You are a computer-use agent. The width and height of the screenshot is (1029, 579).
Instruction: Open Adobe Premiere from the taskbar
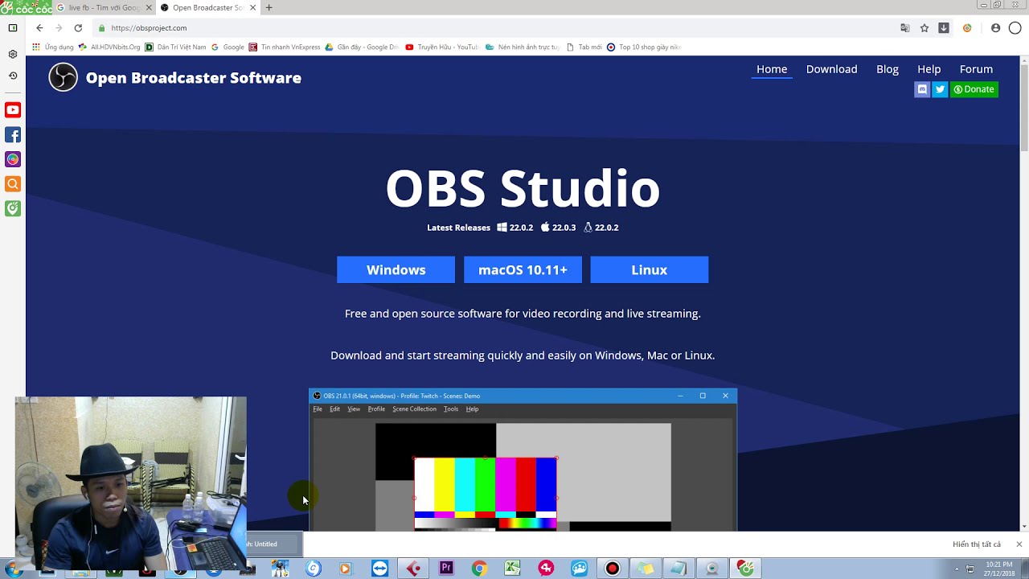coord(446,569)
